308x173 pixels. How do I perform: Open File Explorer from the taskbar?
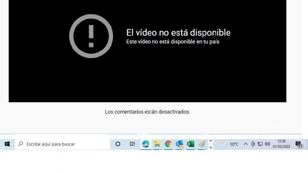pos(157,144)
